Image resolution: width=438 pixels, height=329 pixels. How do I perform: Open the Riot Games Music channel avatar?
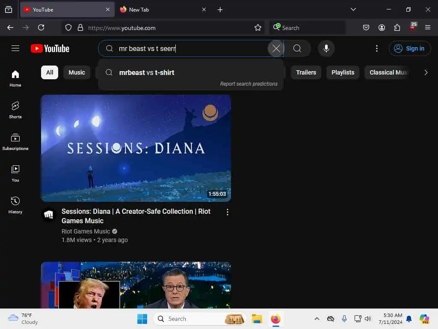point(49,215)
